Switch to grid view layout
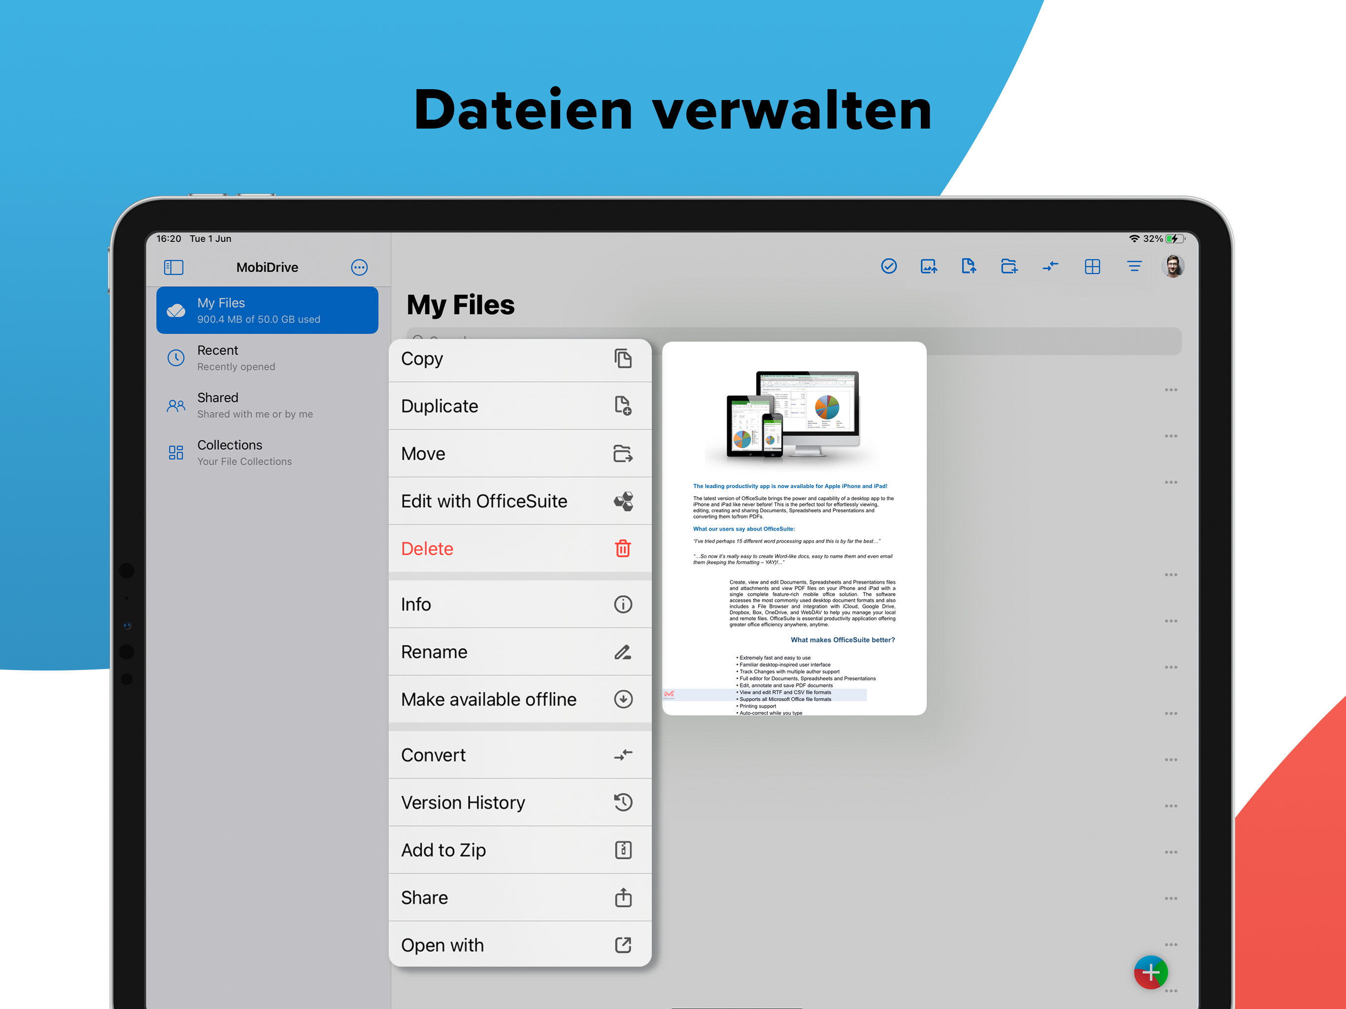The width and height of the screenshot is (1346, 1009). pyautogui.click(x=1092, y=266)
